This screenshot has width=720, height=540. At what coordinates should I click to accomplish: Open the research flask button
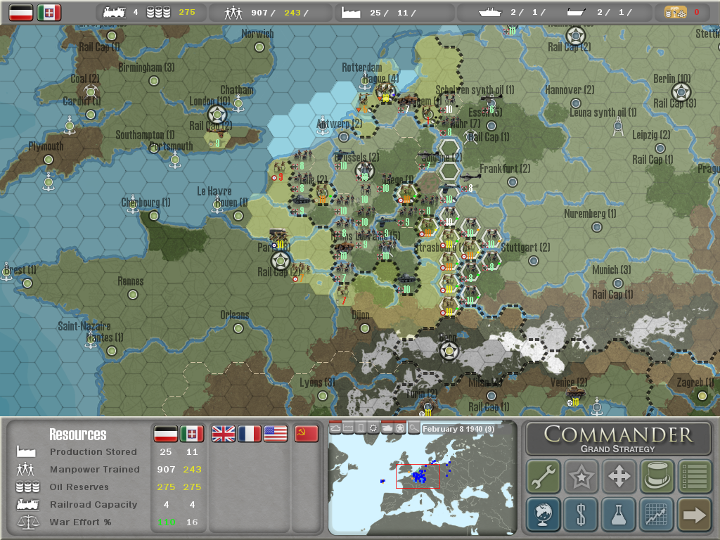pos(619,513)
